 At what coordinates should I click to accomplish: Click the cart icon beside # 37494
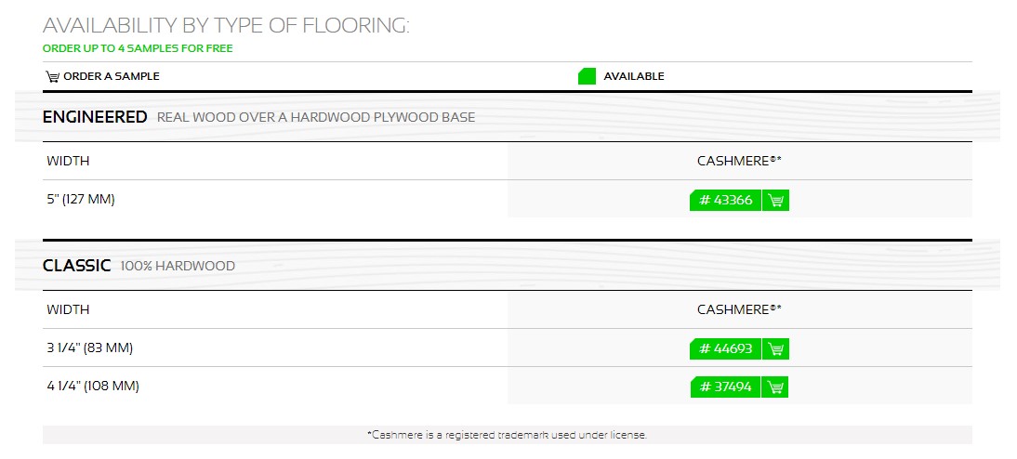(x=775, y=387)
